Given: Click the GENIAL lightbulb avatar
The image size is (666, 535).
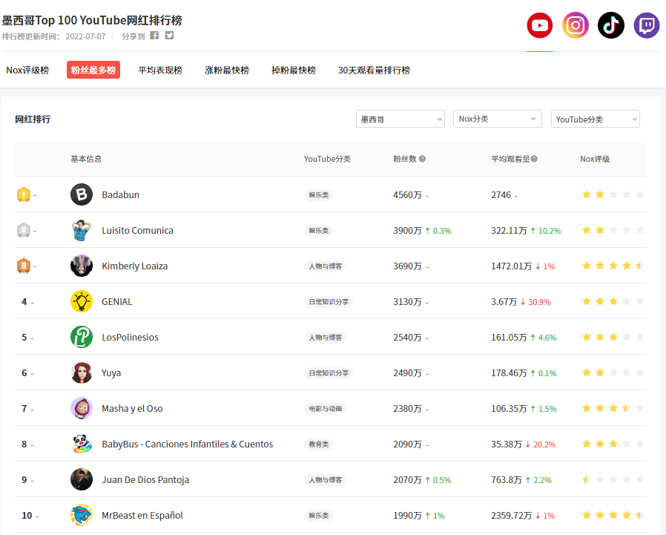Looking at the screenshot, I should pyautogui.click(x=82, y=302).
